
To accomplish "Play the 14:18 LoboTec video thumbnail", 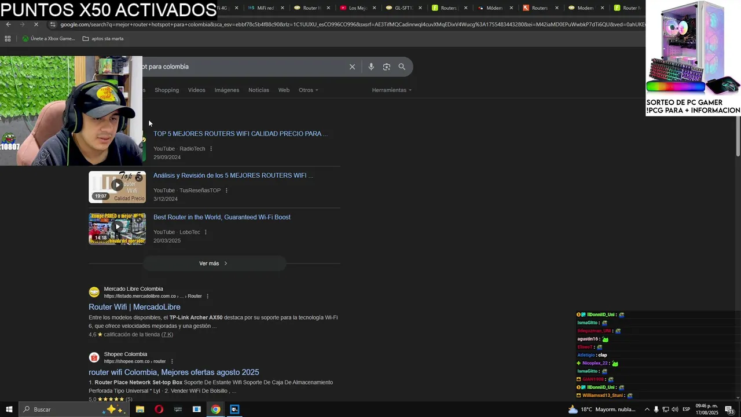I will tap(117, 229).
